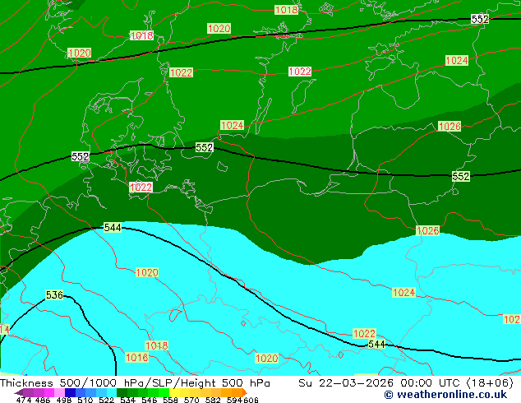521x403 pixels.
Task: Click the 570 value under the legend
Action: [191, 400]
